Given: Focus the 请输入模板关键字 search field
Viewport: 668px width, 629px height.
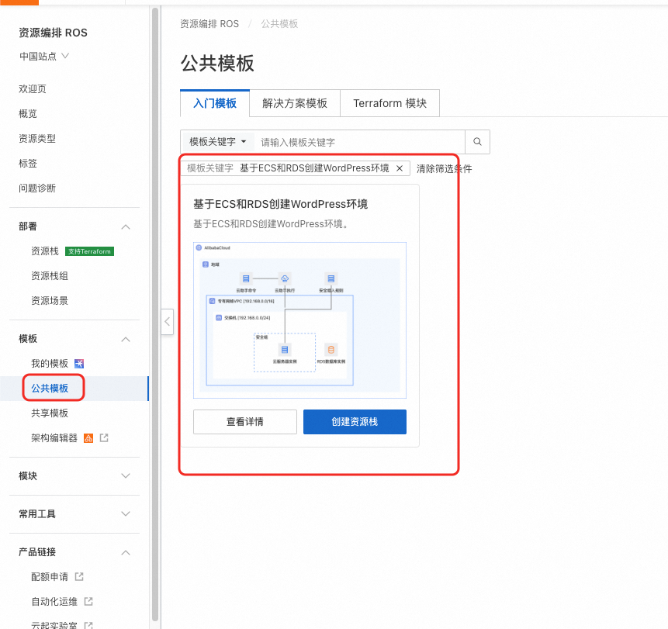Looking at the screenshot, I should pyautogui.click(x=359, y=142).
